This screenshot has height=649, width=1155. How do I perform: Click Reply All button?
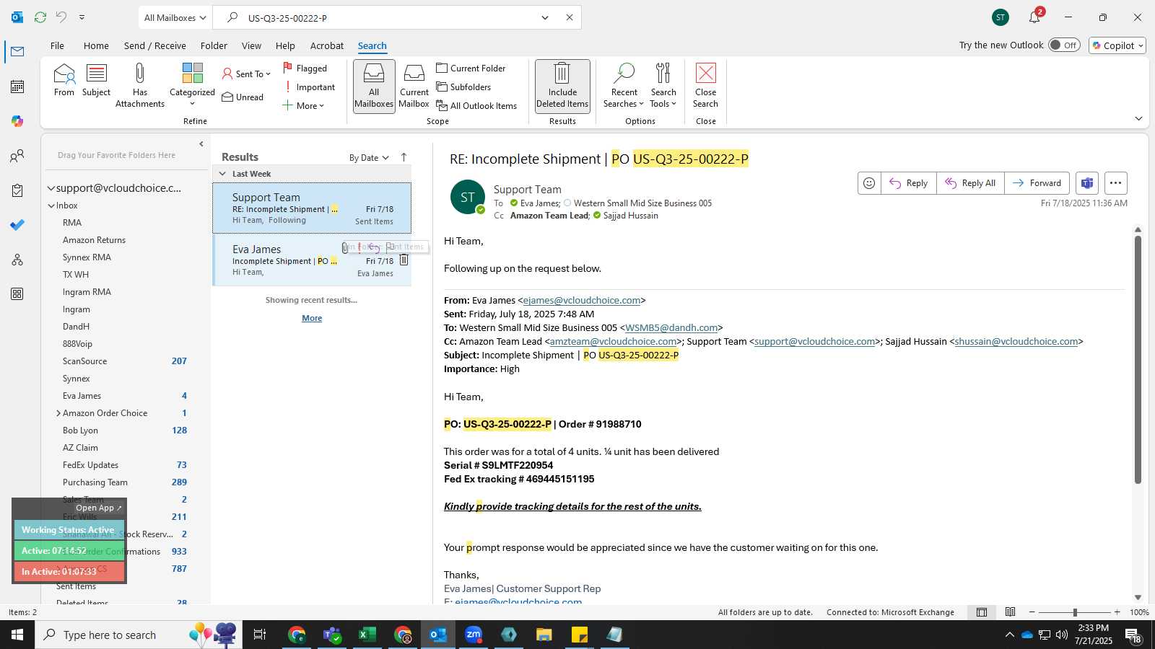click(x=970, y=183)
